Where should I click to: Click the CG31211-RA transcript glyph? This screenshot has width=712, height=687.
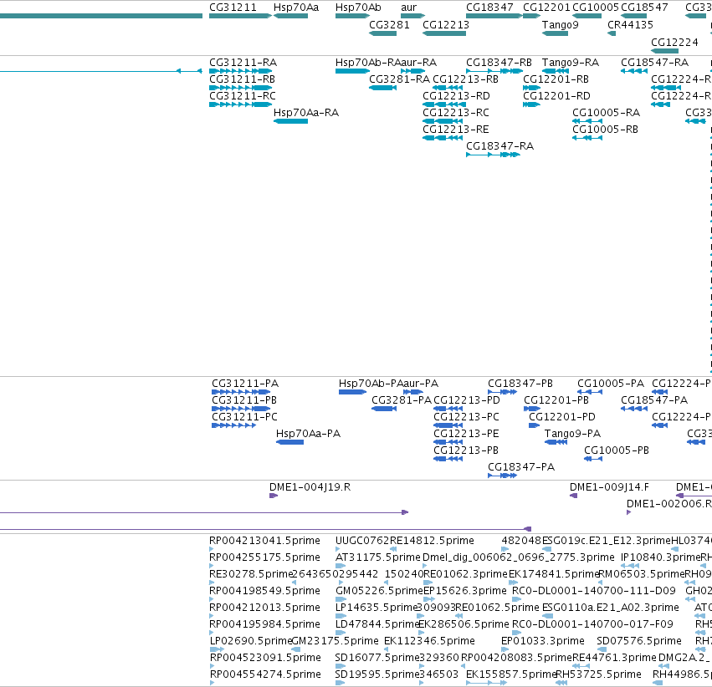240,71
